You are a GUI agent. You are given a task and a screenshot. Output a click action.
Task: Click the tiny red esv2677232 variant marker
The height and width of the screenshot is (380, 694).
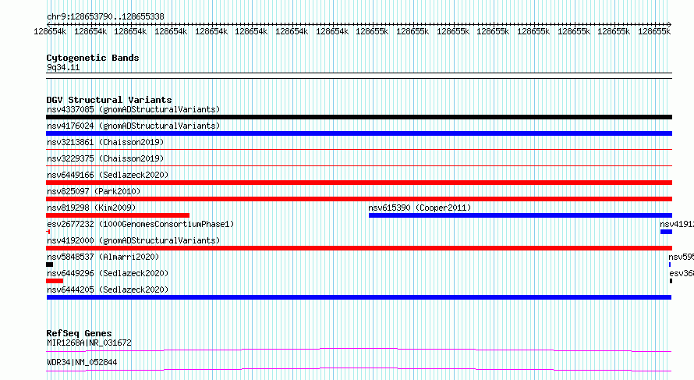48,232
